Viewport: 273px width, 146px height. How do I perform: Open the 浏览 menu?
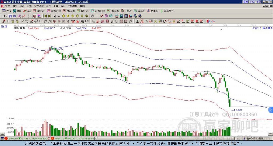click(15, 6)
